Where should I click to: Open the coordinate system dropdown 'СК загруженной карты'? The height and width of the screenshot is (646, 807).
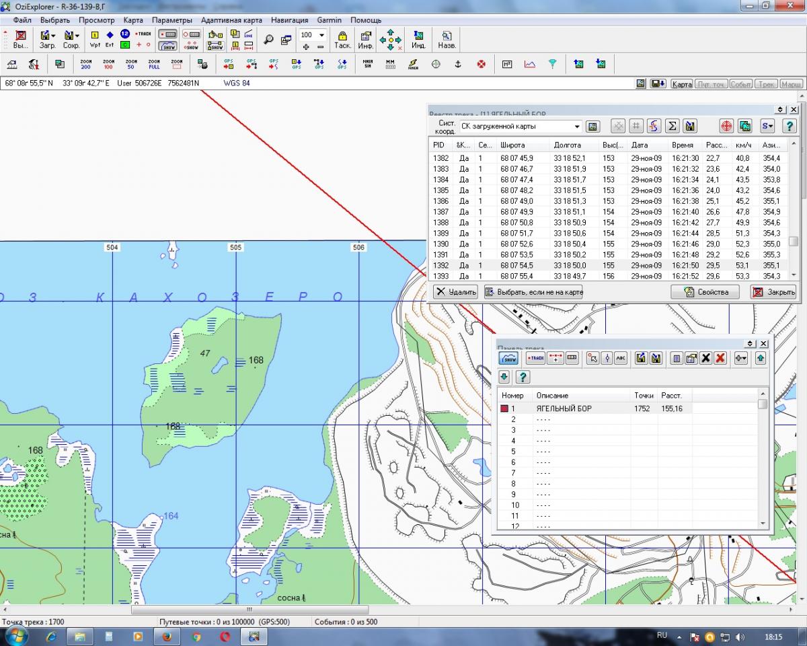click(x=577, y=127)
